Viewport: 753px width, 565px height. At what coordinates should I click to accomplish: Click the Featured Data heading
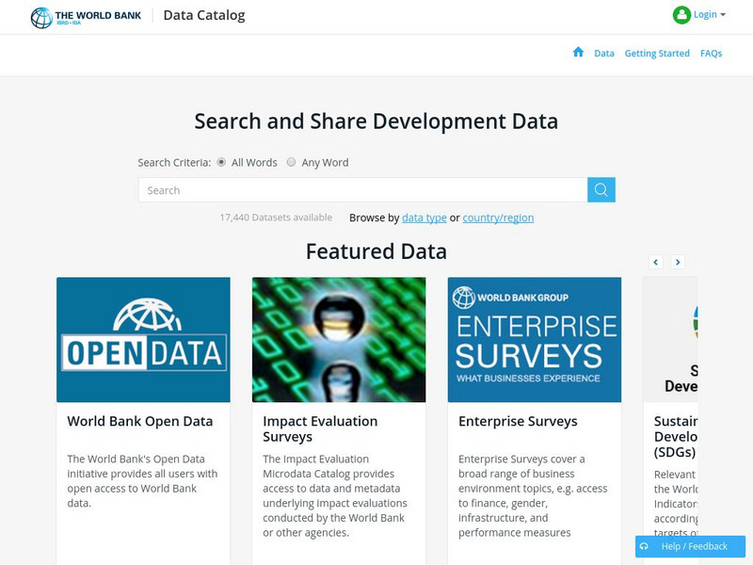376,251
